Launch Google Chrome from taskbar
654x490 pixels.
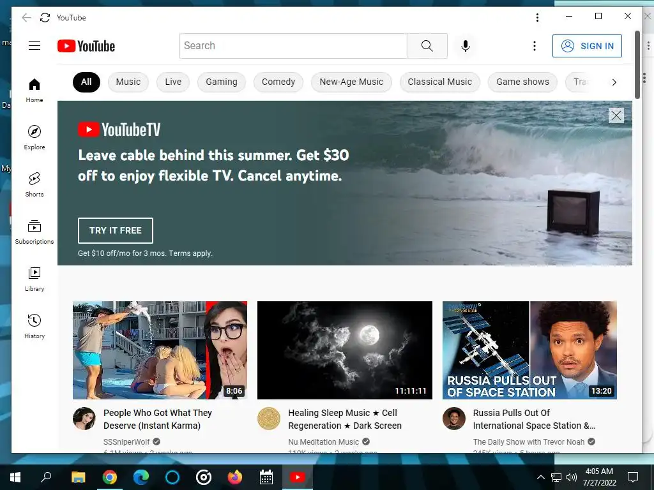click(x=110, y=477)
